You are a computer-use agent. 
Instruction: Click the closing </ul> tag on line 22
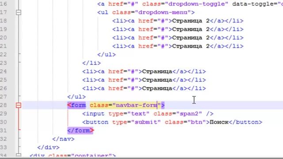(x=107, y=55)
